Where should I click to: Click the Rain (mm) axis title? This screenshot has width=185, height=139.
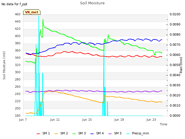[181, 65]
